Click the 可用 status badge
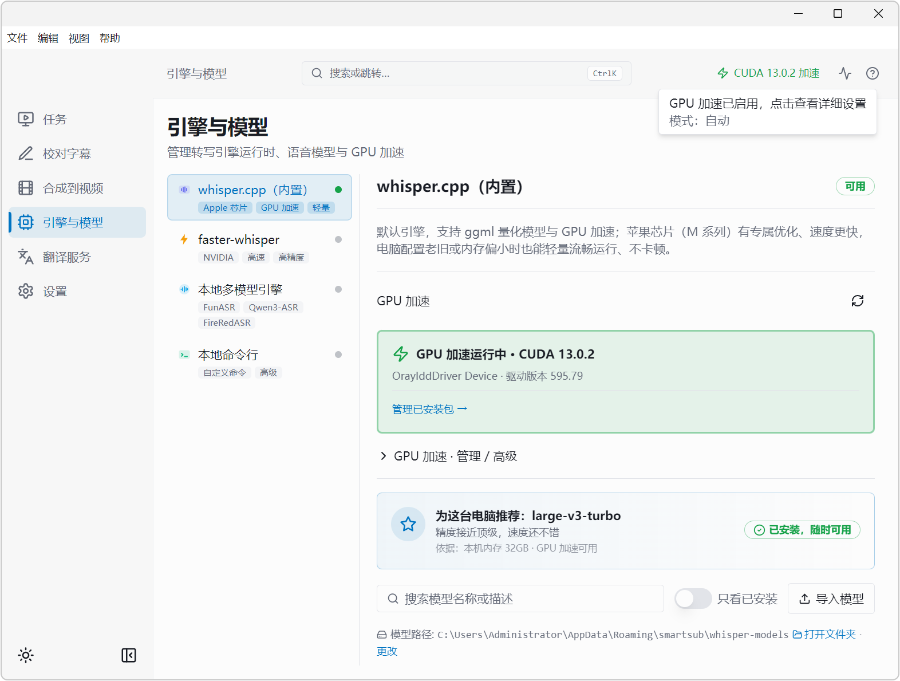The width and height of the screenshot is (900, 681). pos(855,186)
